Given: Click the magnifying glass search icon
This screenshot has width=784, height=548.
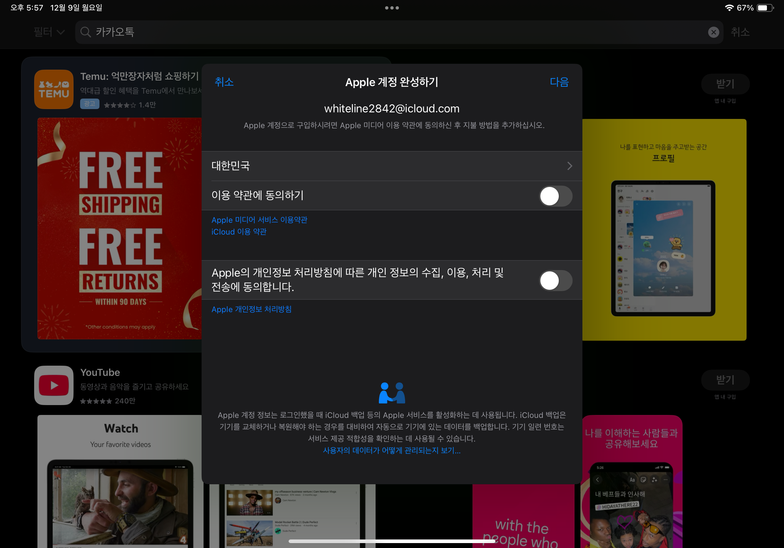Looking at the screenshot, I should pos(85,32).
